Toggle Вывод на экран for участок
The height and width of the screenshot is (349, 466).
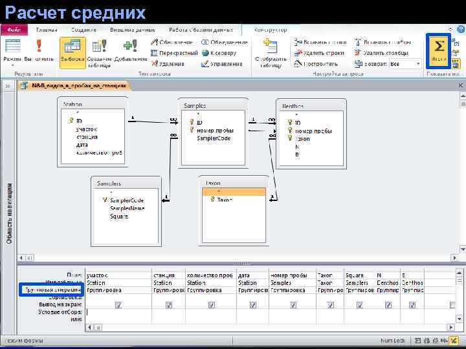pos(118,305)
